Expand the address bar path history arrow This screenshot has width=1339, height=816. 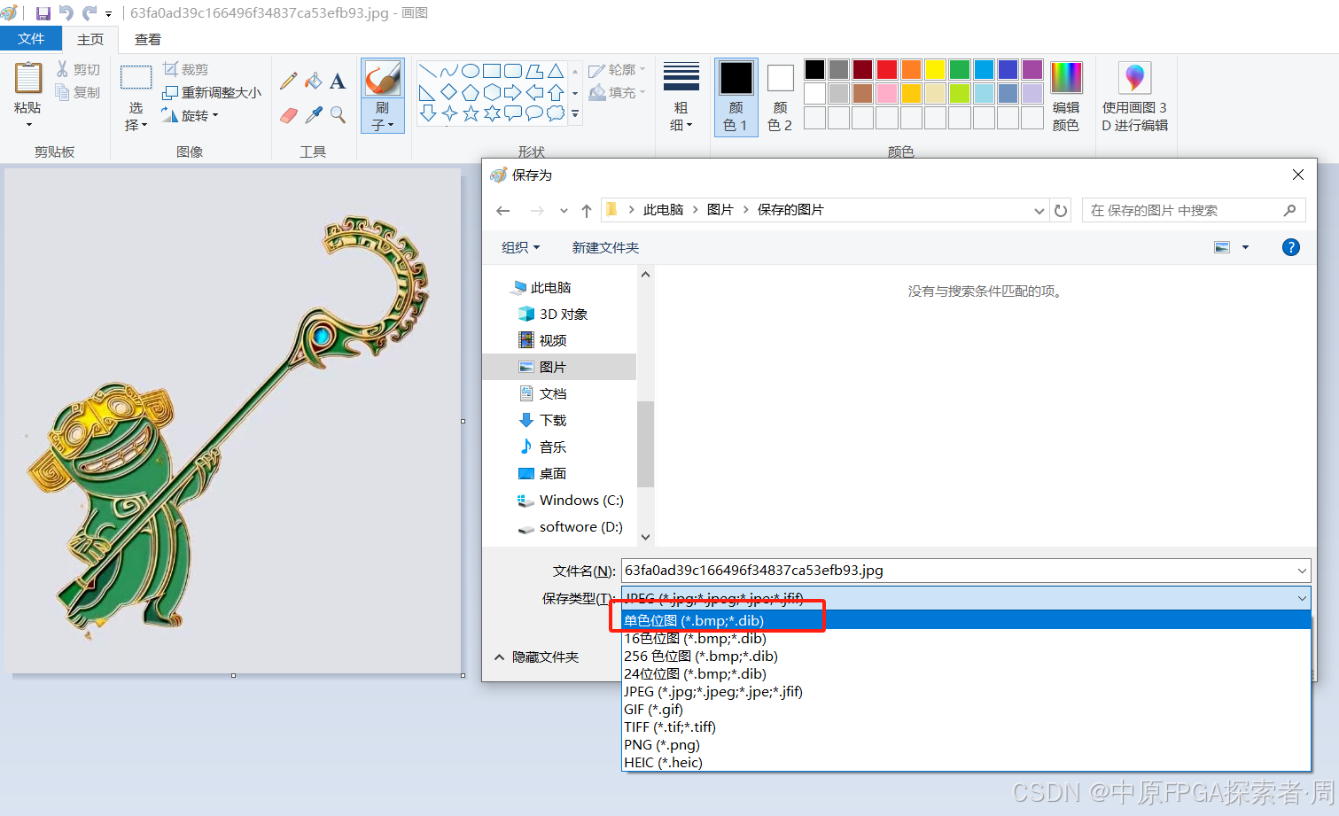[x=1039, y=211]
